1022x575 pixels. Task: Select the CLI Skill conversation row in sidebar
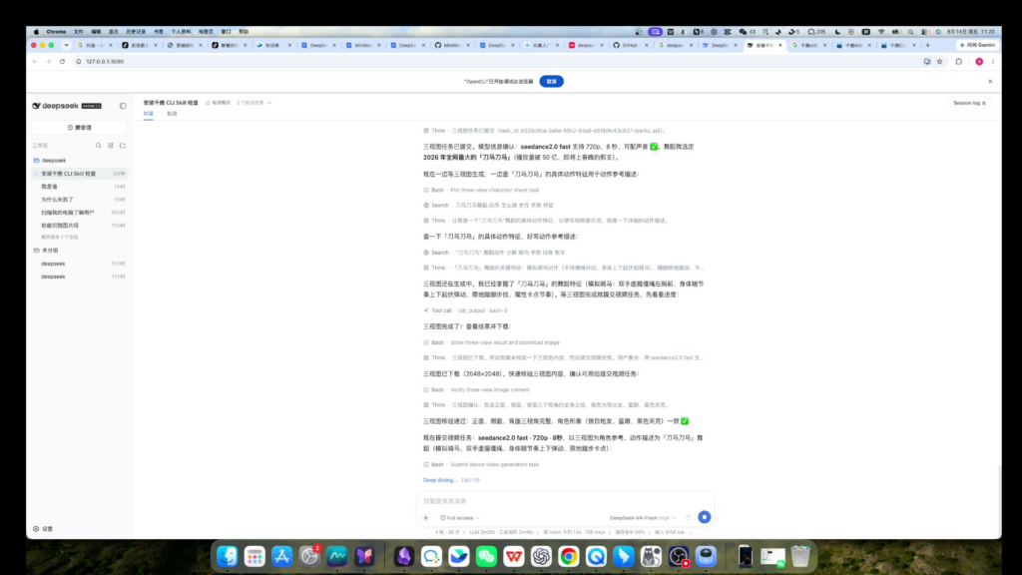tap(80, 174)
